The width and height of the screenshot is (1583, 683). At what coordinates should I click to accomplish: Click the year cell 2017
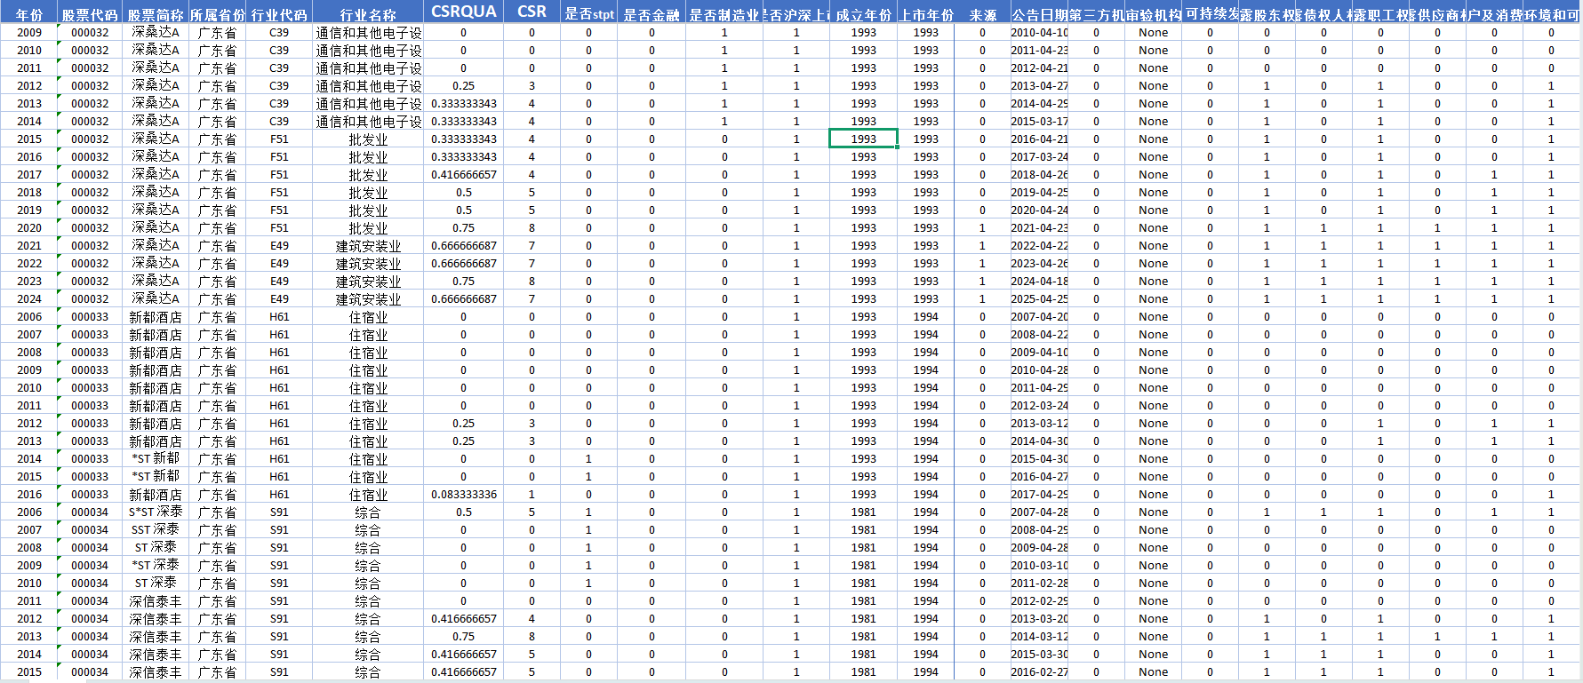pyautogui.click(x=29, y=174)
